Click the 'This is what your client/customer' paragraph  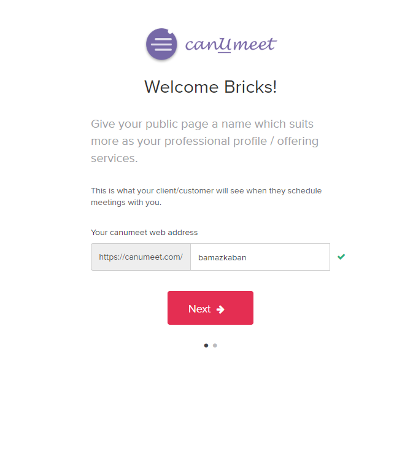206,196
